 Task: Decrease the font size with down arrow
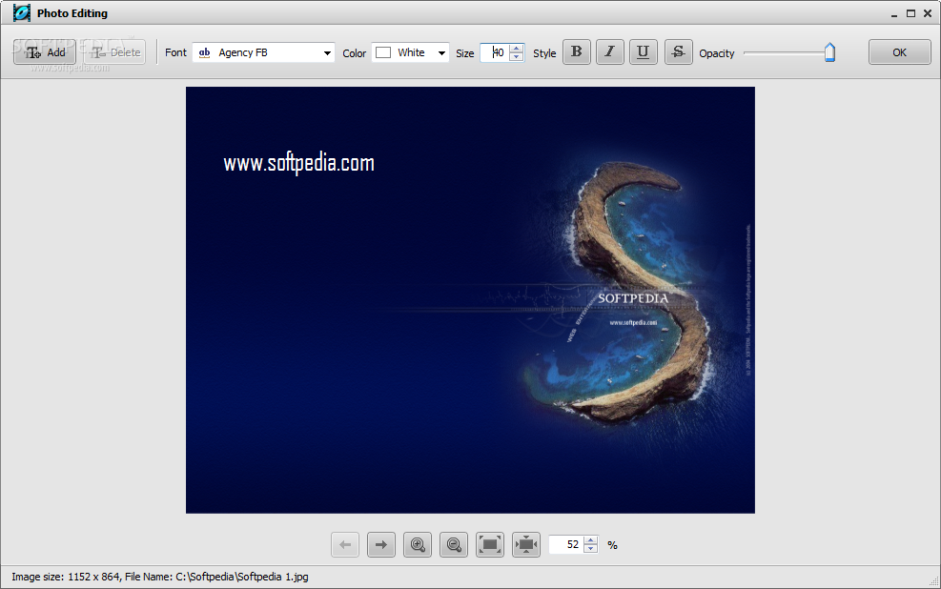point(516,57)
